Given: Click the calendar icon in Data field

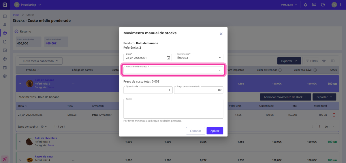Looking at the screenshot, I should pyautogui.click(x=168, y=58).
